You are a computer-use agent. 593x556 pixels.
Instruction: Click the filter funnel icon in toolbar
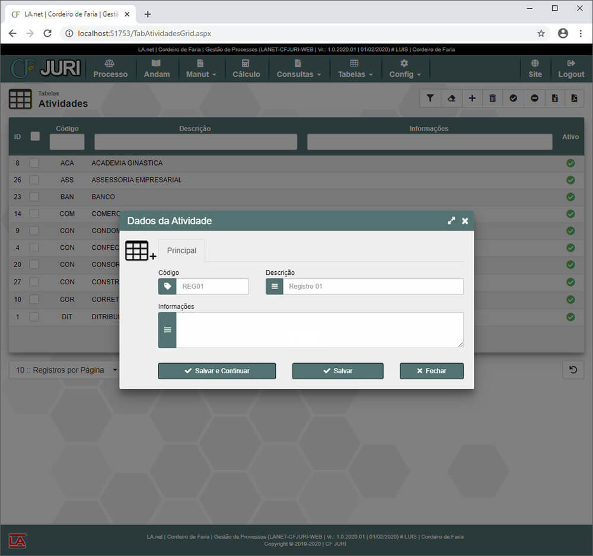(430, 99)
